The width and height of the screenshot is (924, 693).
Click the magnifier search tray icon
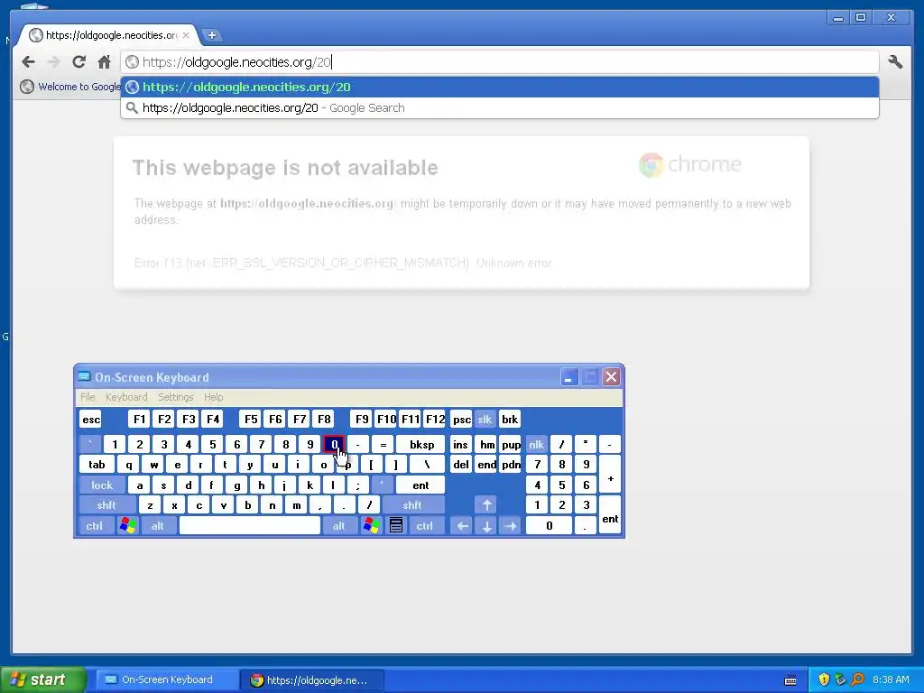tap(857, 680)
